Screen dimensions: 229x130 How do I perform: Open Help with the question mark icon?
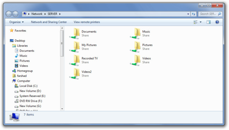tap(217, 22)
